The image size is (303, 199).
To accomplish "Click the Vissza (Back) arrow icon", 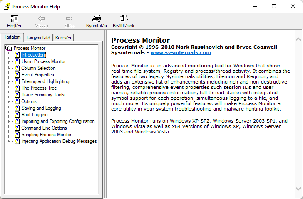I will (42, 19).
